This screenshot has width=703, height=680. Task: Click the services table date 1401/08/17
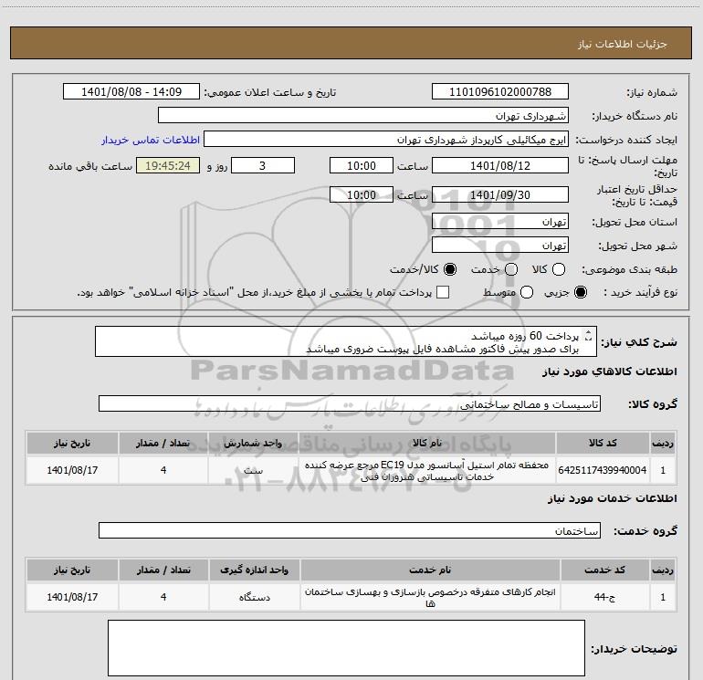[x=72, y=597]
